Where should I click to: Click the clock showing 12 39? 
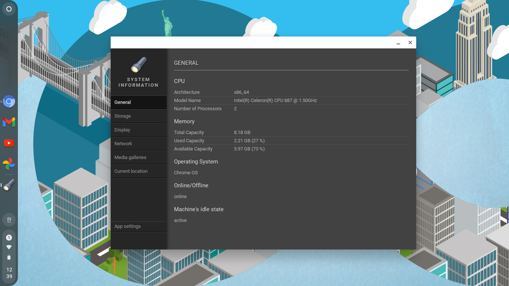coord(9,273)
